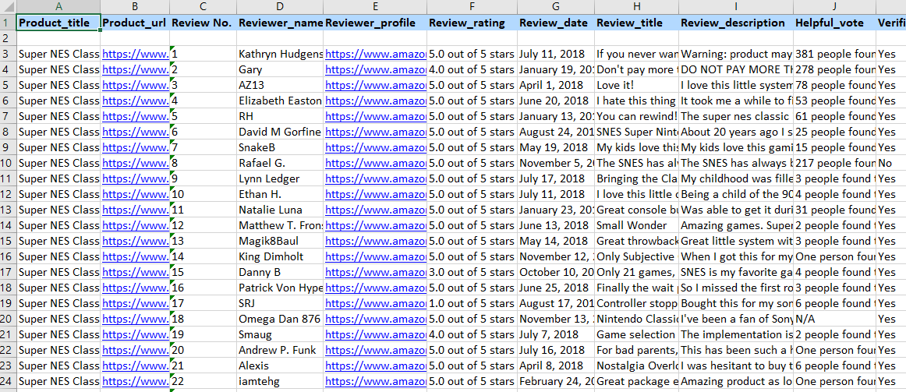Select the Game selection title cell
906x392 pixels.
637,334
